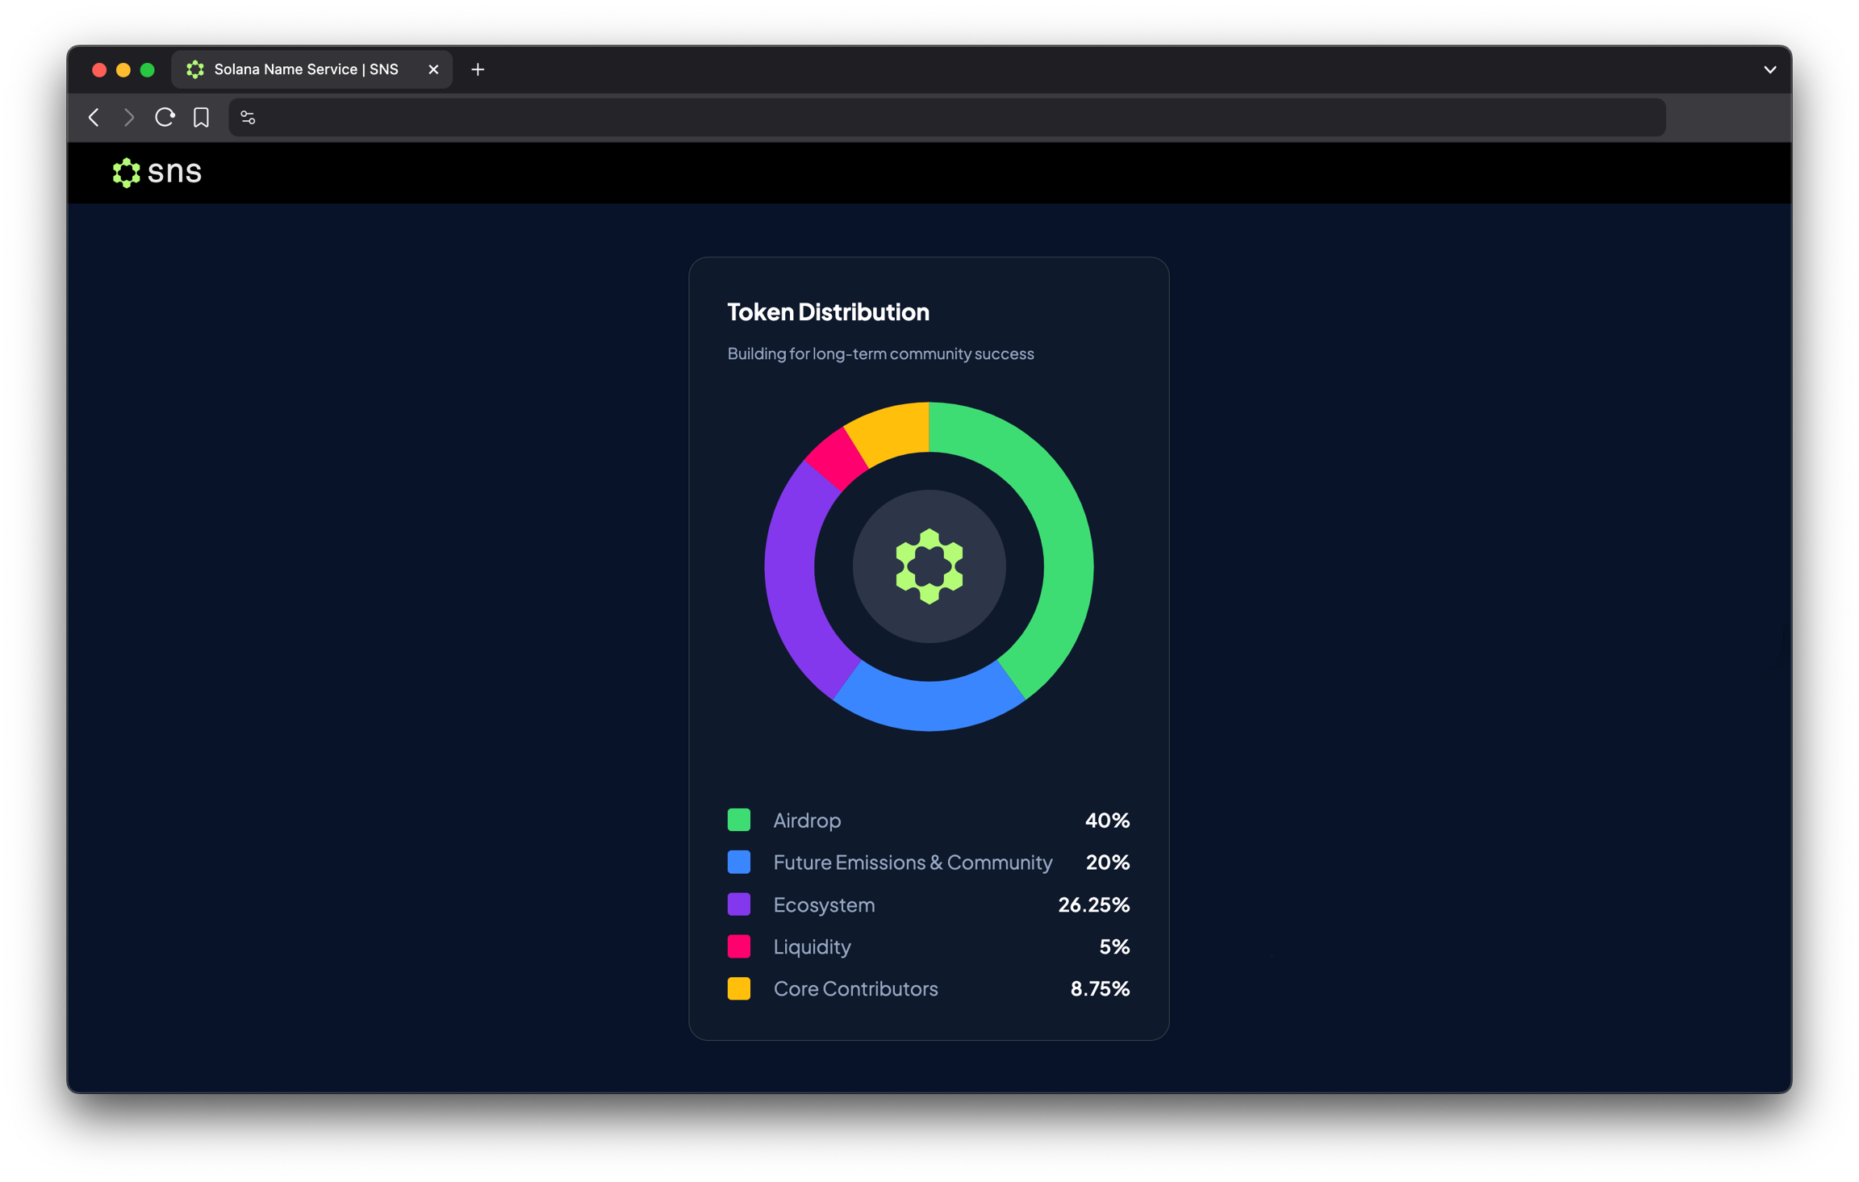1859x1182 pixels.
Task: Click the browser forward arrow
Action: pos(129,118)
